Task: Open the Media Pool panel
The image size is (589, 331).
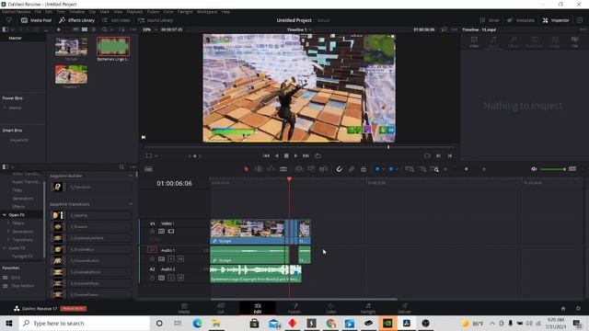Action: [x=36, y=20]
